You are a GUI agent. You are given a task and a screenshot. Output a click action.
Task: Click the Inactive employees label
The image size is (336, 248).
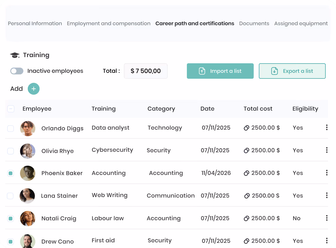55,71
